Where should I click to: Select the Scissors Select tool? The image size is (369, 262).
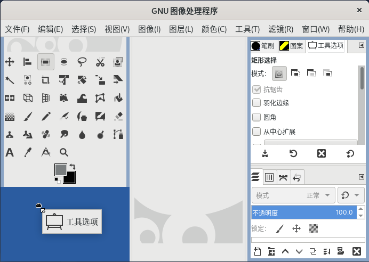[100, 62]
